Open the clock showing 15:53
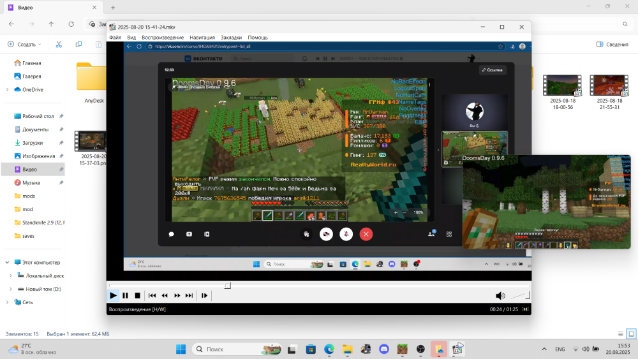Viewport: 638px width, 359px height. (618, 349)
